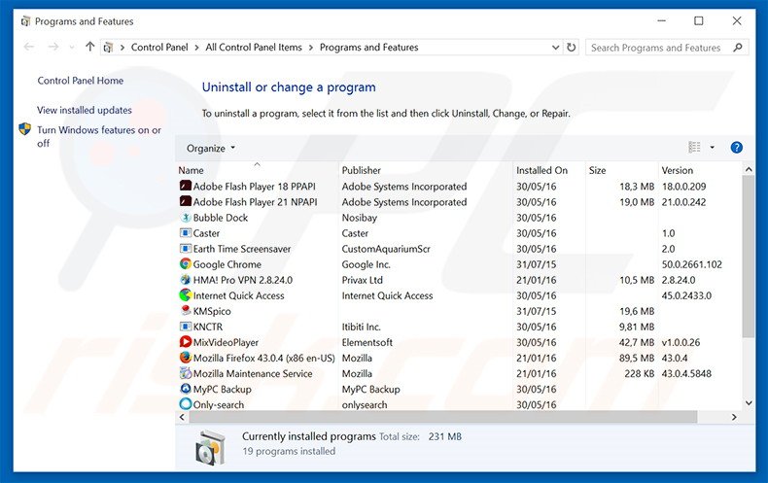Select version '43.0.4.5848' cell
This screenshot has height=483, width=768.
686,374
